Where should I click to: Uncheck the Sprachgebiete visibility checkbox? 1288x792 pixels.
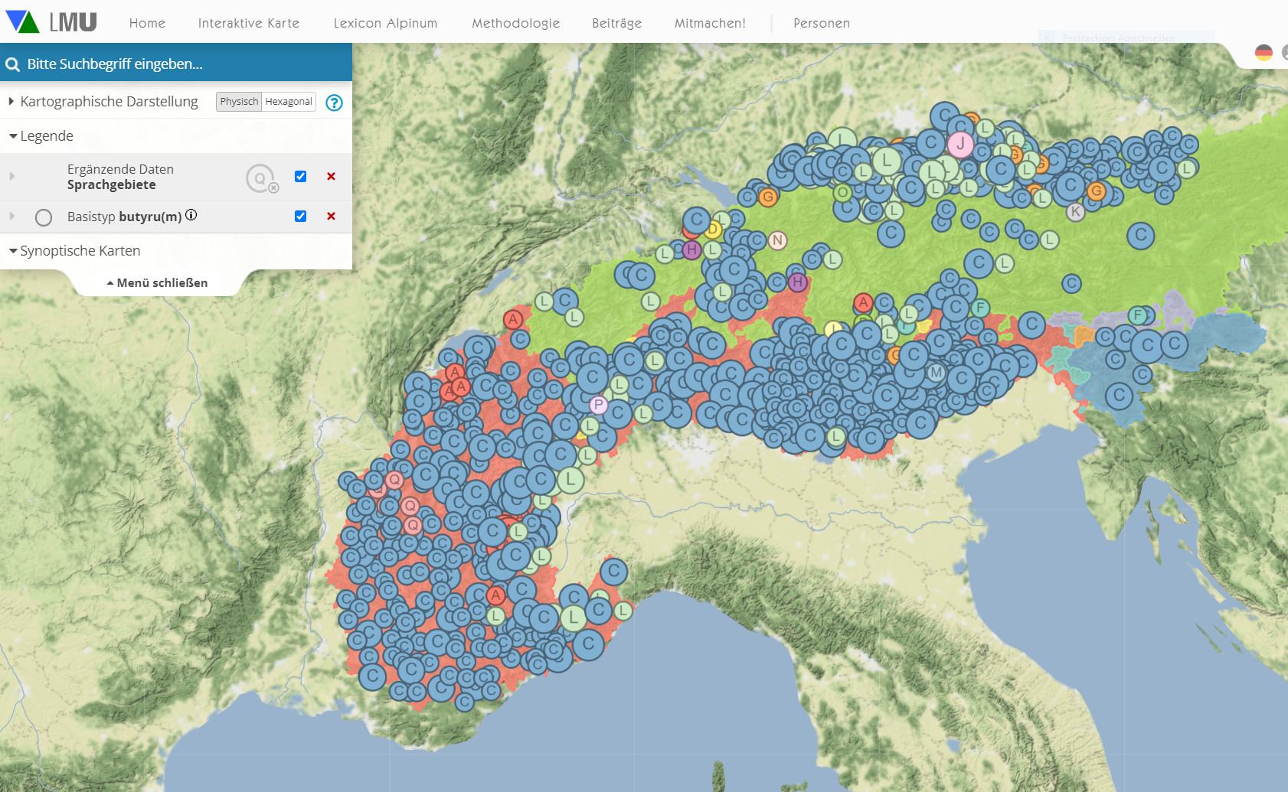300,177
